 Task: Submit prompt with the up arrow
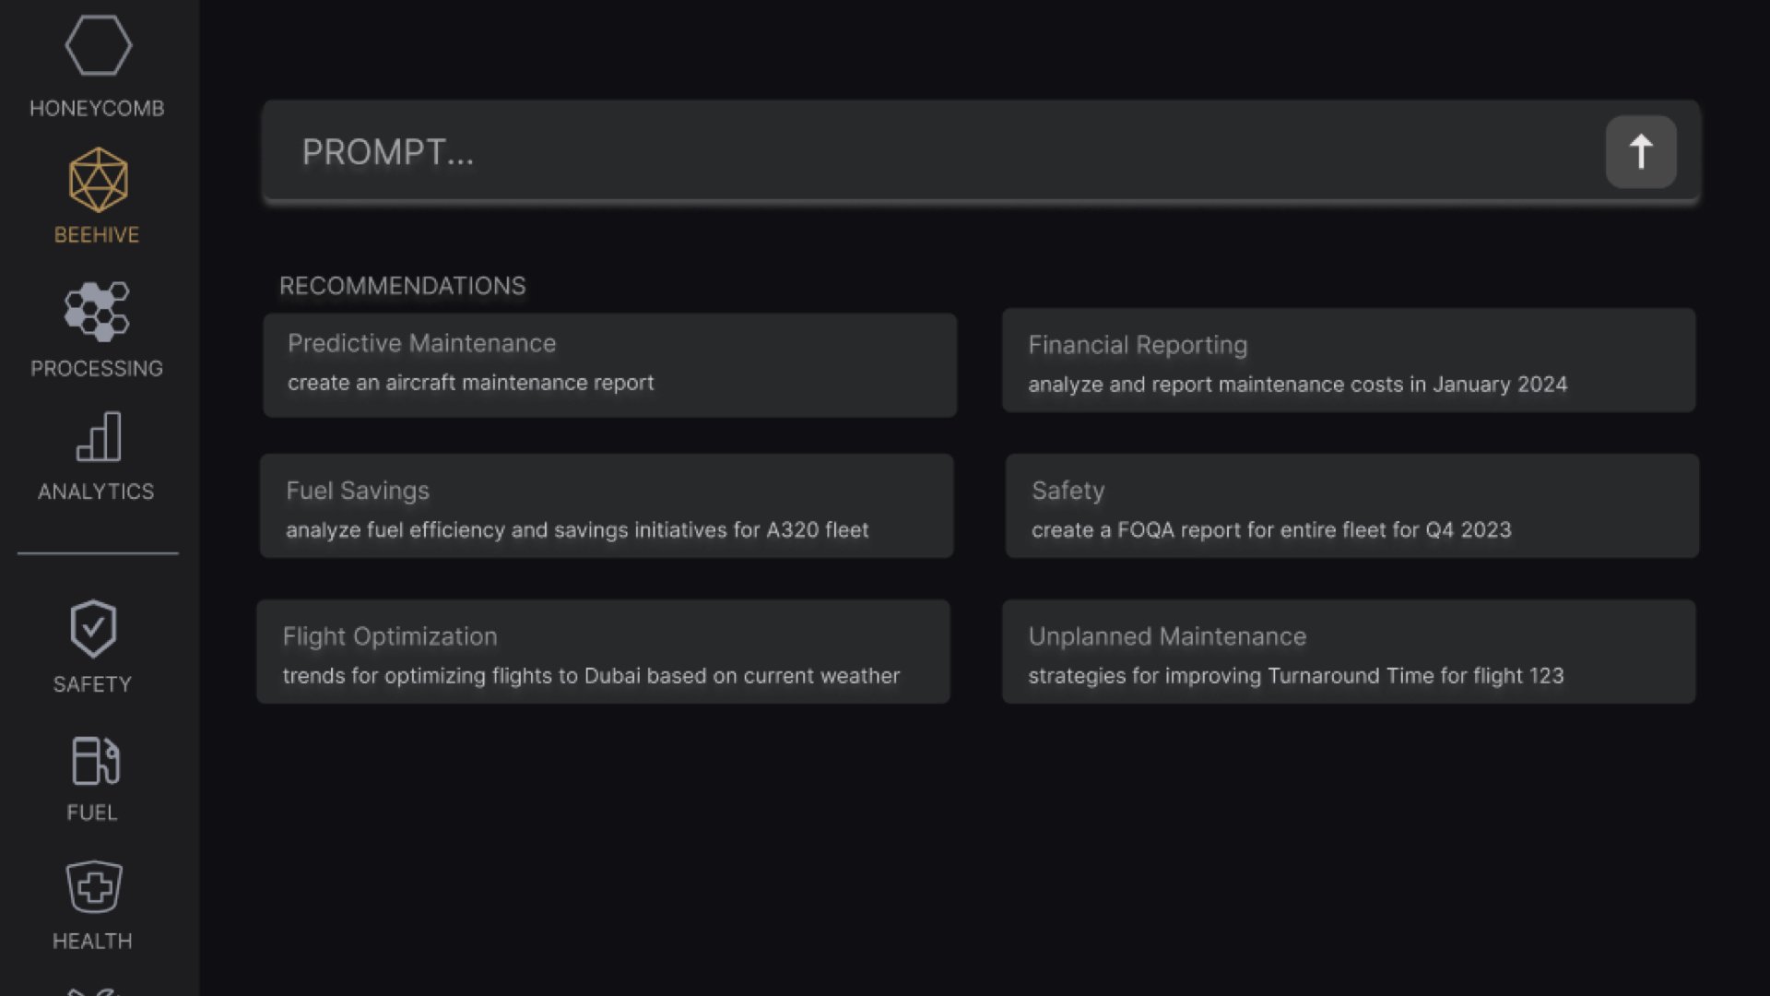(1641, 152)
